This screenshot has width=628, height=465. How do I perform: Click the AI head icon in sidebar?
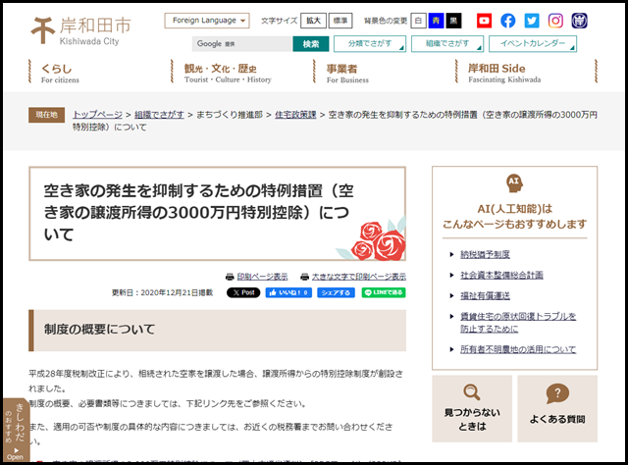(x=514, y=182)
